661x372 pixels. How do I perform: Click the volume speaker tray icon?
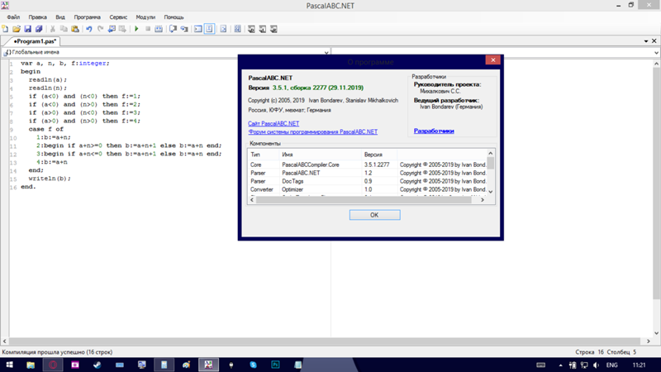click(596, 365)
